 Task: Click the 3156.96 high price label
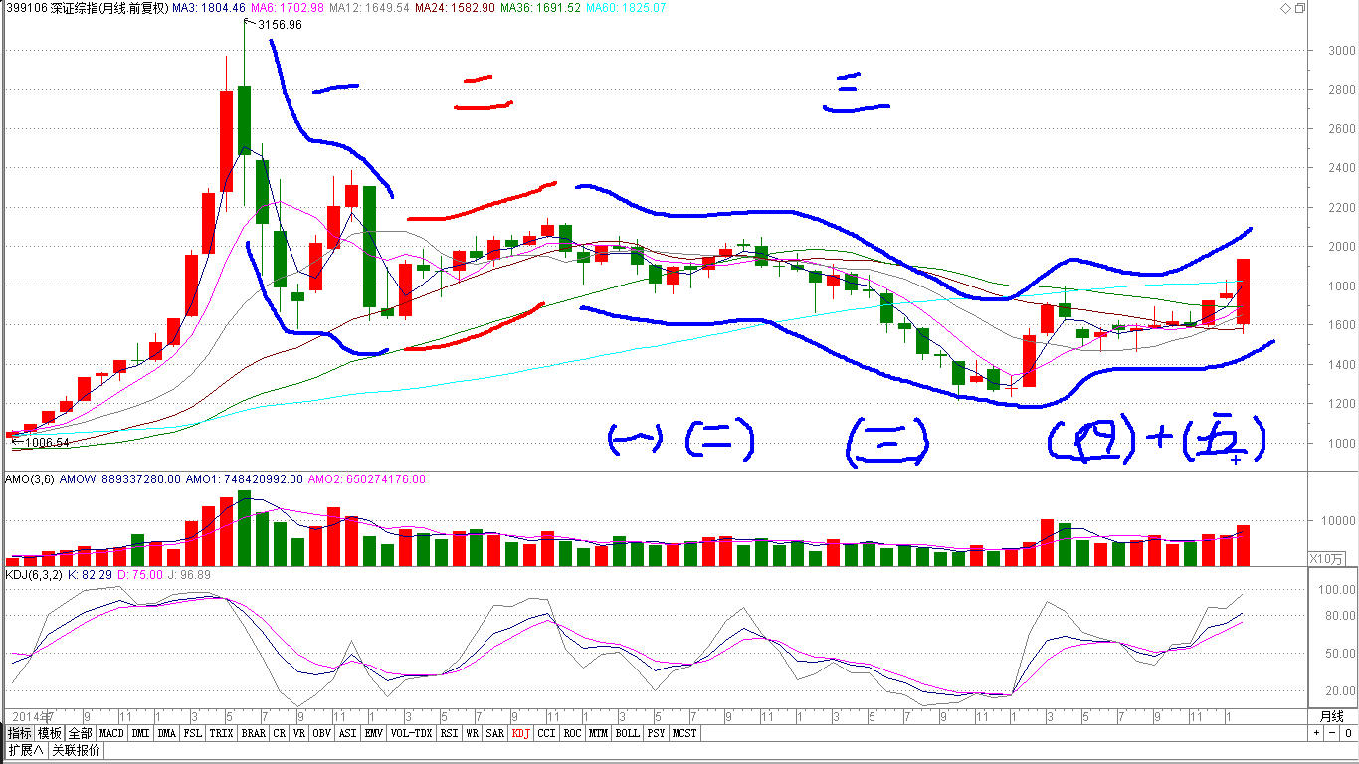click(280, 25)
